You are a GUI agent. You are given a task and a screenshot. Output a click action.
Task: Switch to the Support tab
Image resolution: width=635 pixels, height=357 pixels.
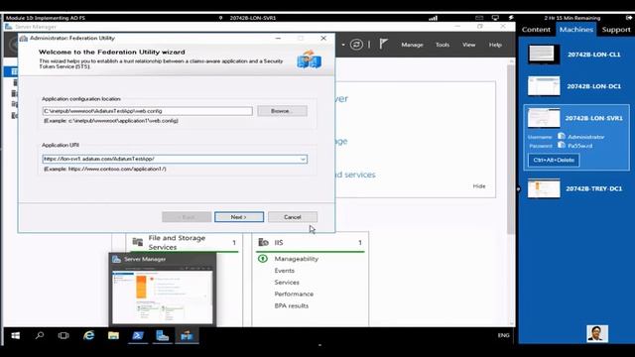click(615, 30)
